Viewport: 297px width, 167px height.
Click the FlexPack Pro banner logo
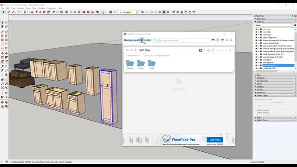pyautogui.click(x=179, y=140)
